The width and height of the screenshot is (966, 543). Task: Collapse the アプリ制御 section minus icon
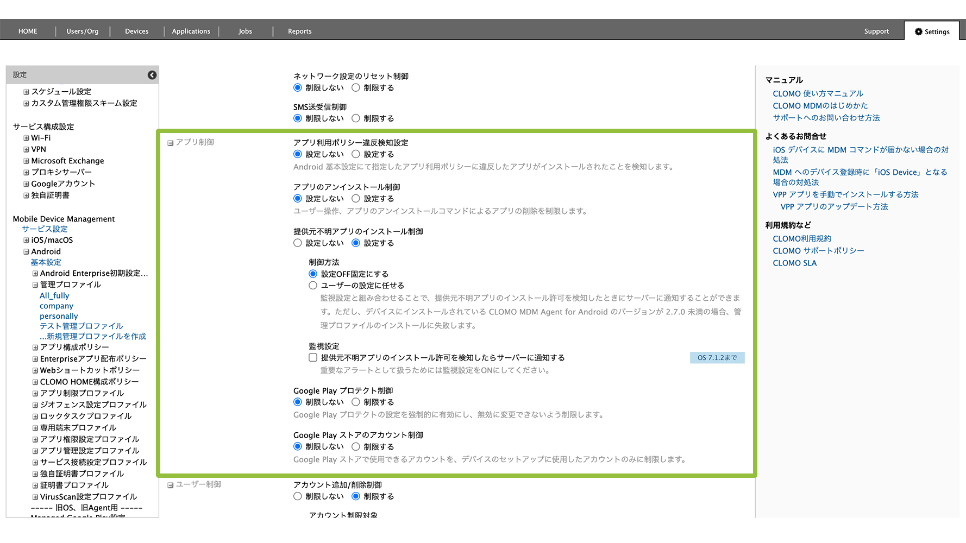pyautogui.click(x=171, y=143)
